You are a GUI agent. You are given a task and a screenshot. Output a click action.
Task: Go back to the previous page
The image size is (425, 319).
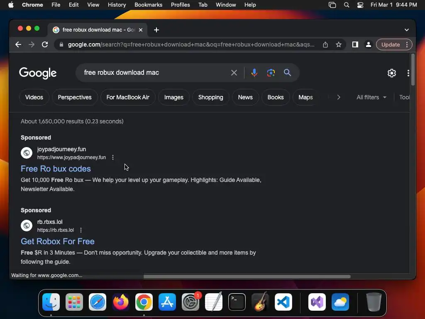click(18, 44)
